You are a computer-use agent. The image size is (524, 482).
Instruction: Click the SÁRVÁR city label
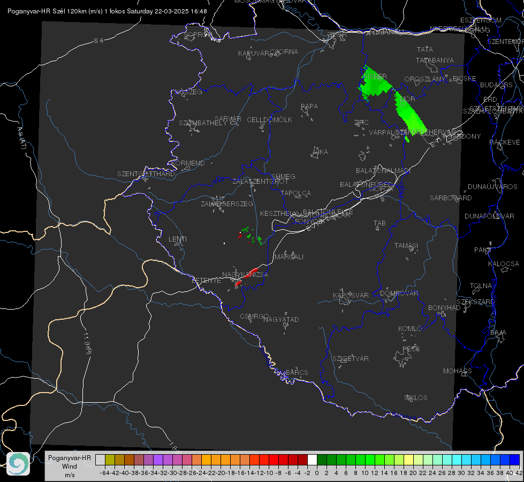228,119
